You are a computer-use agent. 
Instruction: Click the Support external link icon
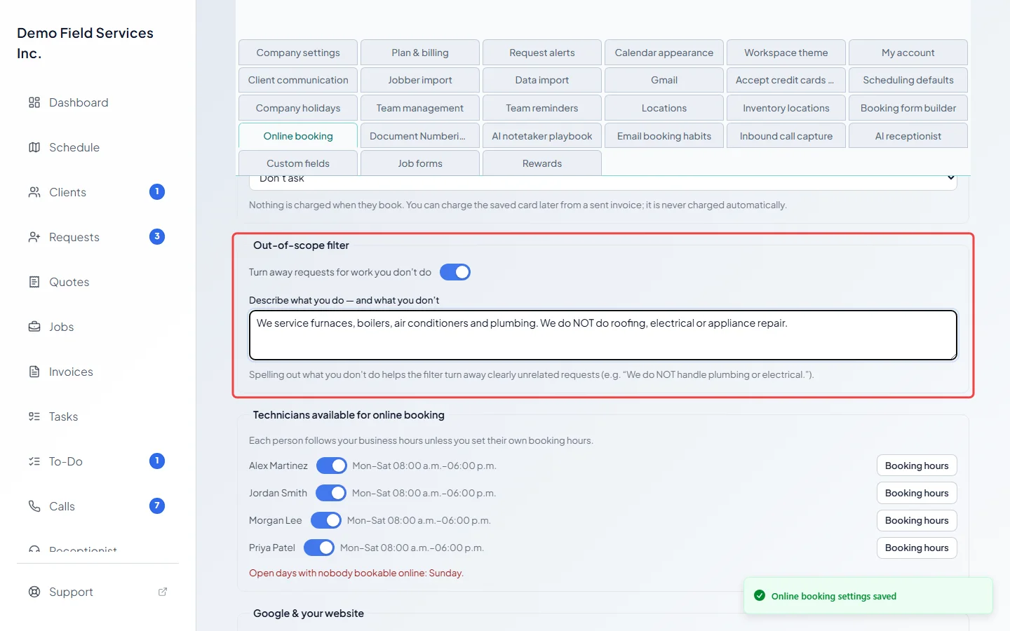tap(163, 592)
